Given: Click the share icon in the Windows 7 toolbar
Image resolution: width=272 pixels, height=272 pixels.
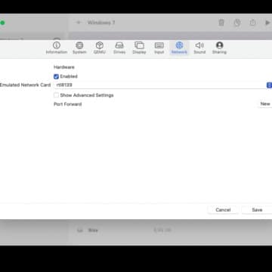Looking at the screenshot, I should pyautogui.click(x=252, y=23).
